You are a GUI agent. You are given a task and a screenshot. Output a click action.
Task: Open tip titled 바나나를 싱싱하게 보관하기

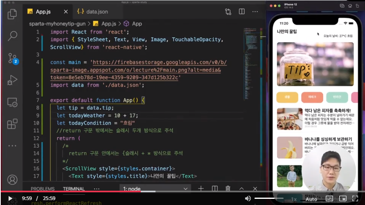328,139
